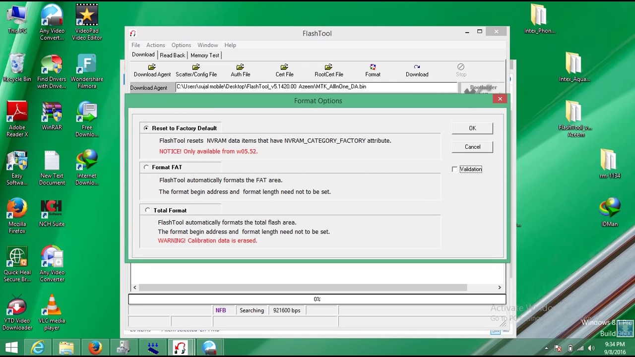
Task: Click the horizontal scrollbar left arrow
Action: click(x=134, y=288)
